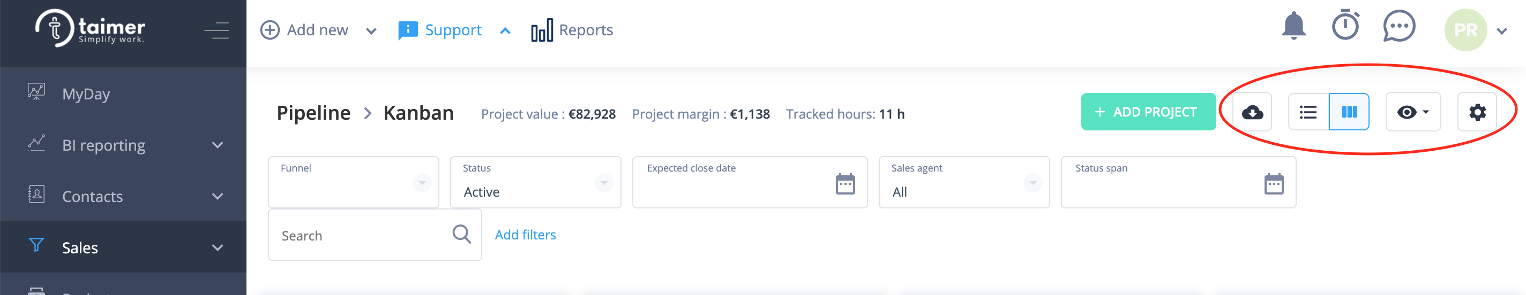Switch to Kanban column view
The image size is (1526, 295).
click(x=1349, y=112)
